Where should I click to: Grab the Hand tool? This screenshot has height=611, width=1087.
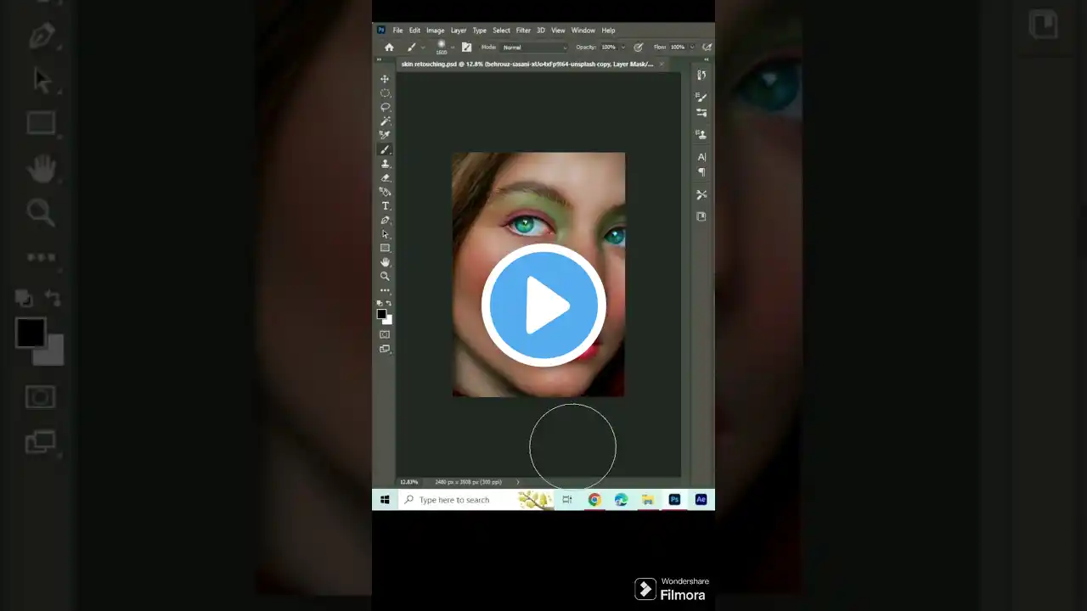click(385, 262)
